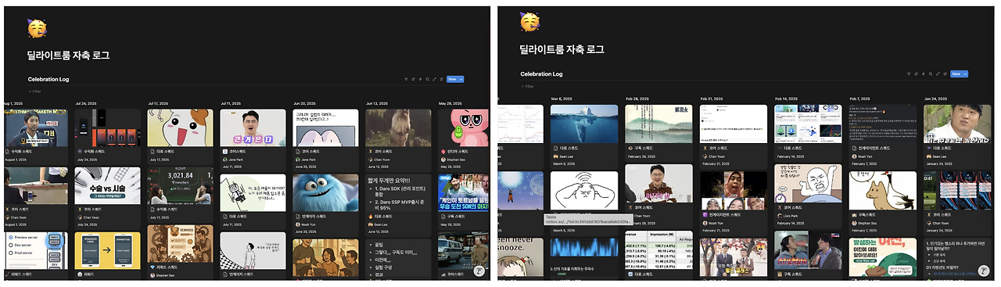1001x287 pixels.
Task: Click sort icon in right window toolbar
Action: point(916,74)
